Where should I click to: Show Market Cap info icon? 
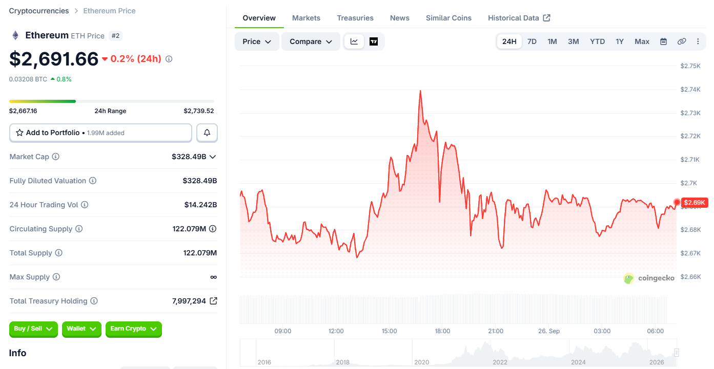click(55, 157)
